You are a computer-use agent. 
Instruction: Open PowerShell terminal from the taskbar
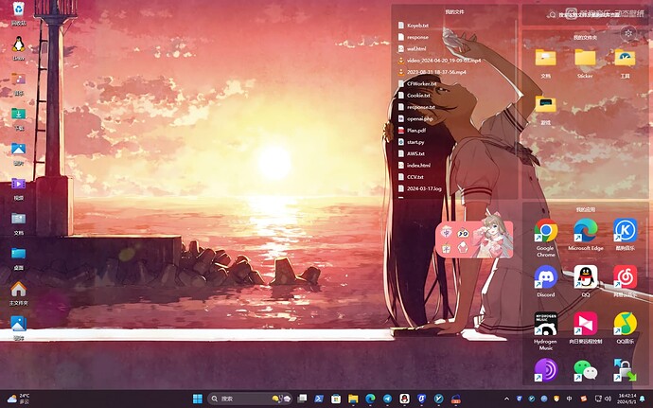[x=319, y=399]
